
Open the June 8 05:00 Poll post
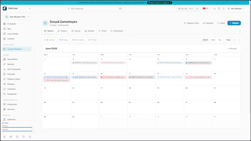point(57,77)
